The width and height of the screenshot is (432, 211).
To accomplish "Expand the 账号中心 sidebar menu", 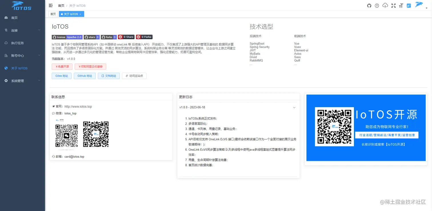I will click(x=18, y=55).
